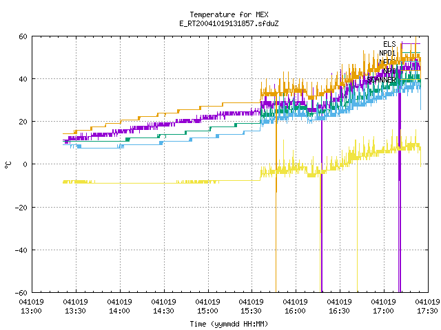Click the °C y-axis unit label
441x330 pixels.
[x=8, y=165]
